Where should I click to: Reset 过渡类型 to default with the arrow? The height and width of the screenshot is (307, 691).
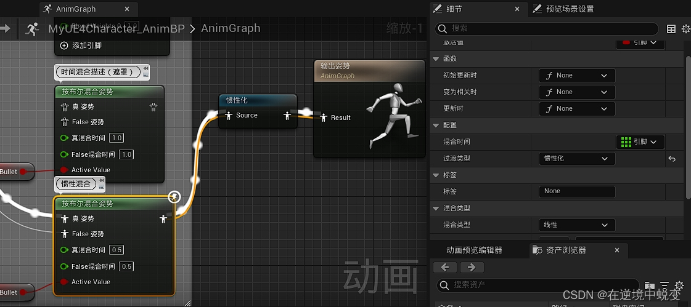pos(672,159)
